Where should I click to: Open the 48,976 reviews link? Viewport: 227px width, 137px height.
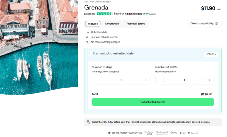[133, 14]
